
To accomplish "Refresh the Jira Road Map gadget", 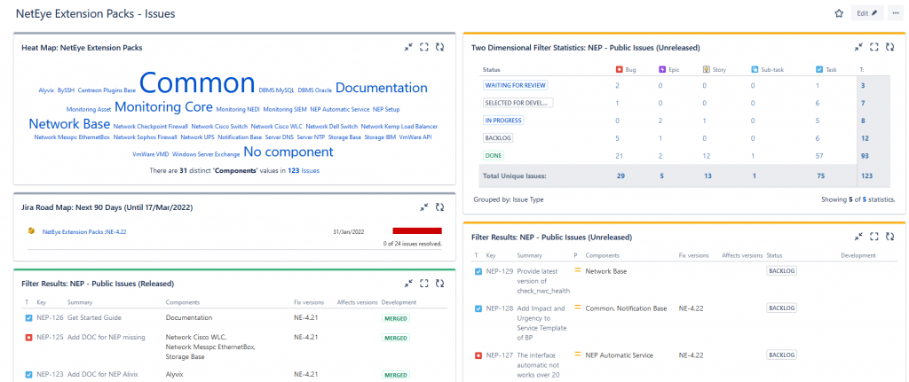I will coord(439,207).
